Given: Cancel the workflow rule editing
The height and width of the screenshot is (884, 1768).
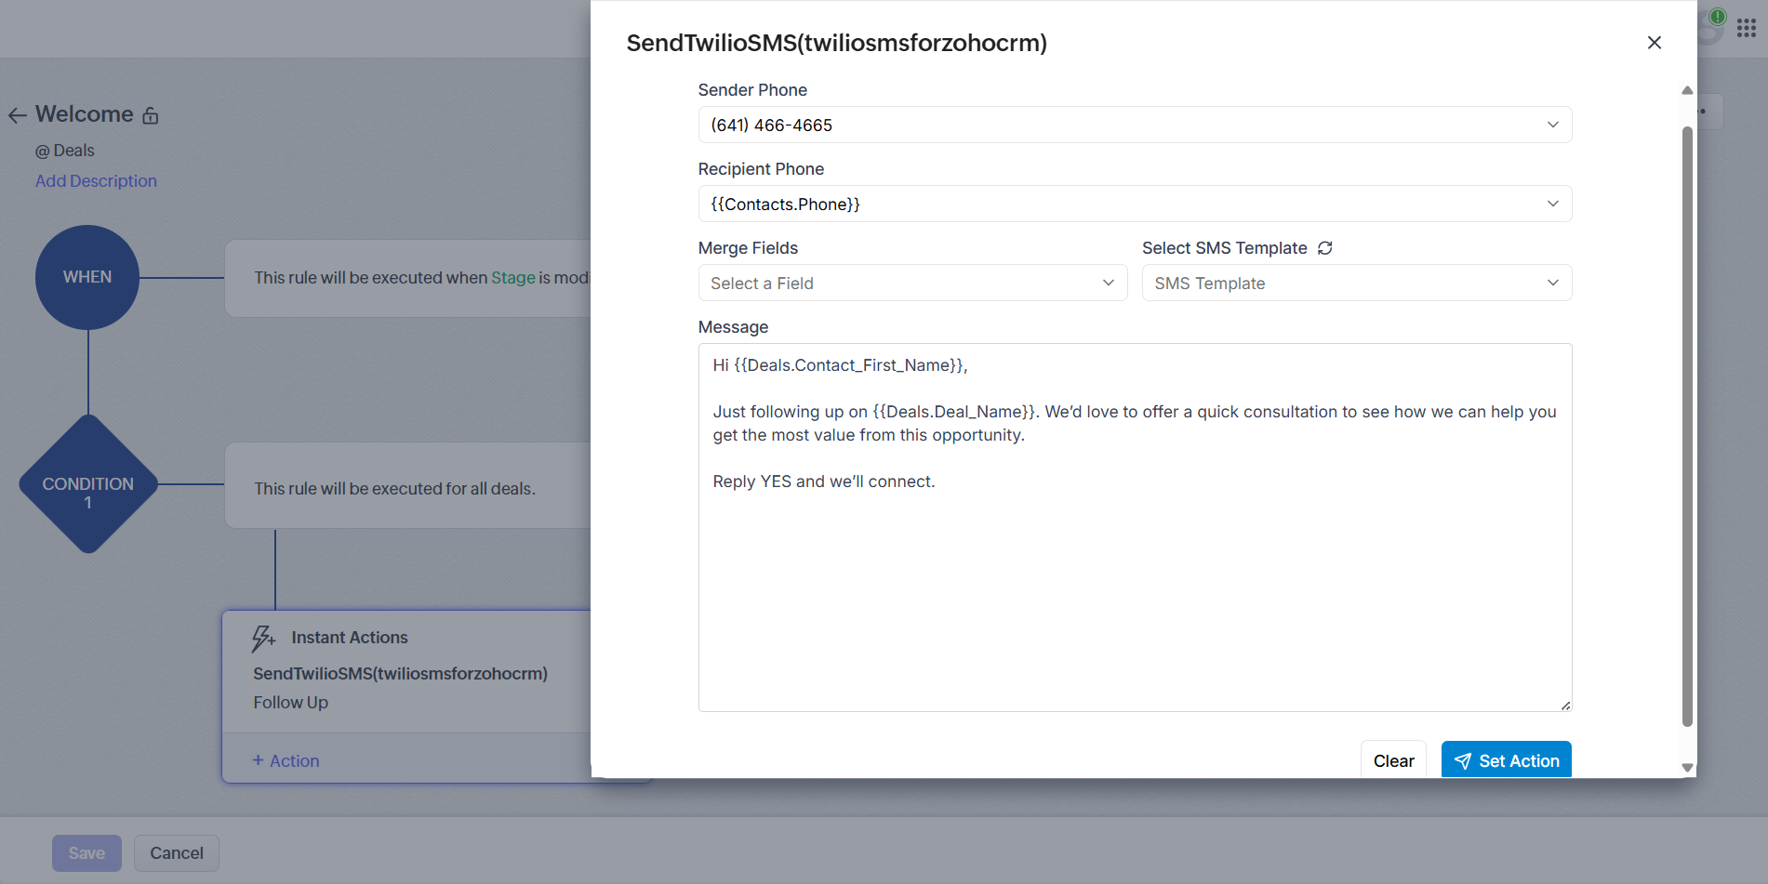Looking at the screenshot, I should [177, 853].
